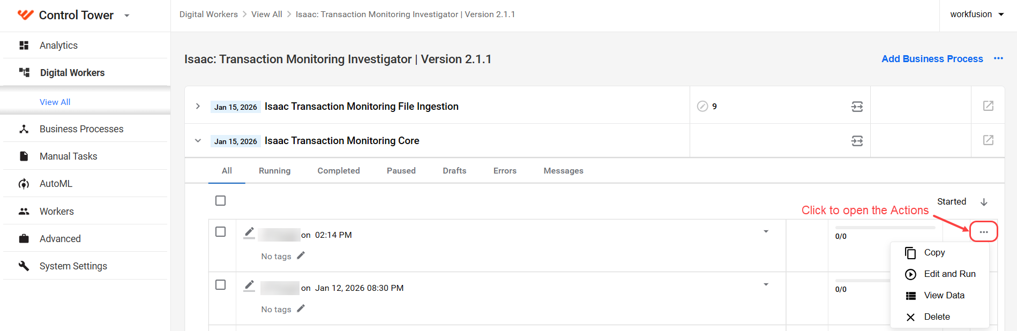
Task: Check the Jan 12, 2026 instance checkbox
Action: [220, 285]
